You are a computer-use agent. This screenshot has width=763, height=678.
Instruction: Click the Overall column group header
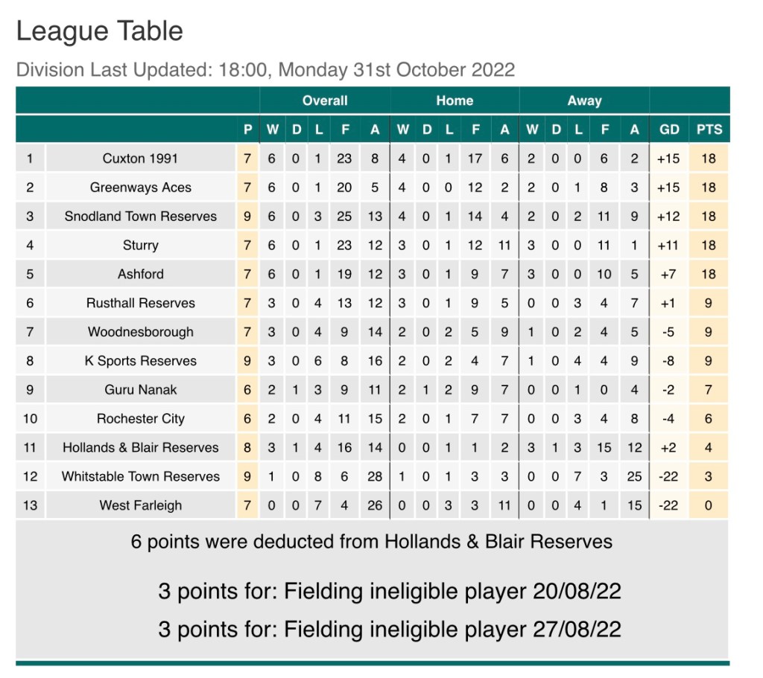coord(325,100)
